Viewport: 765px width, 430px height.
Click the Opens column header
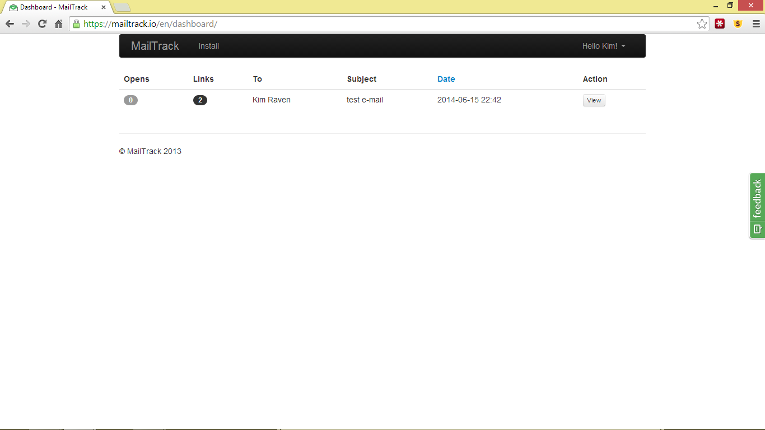pyautogui.click(x=137, y=79)
